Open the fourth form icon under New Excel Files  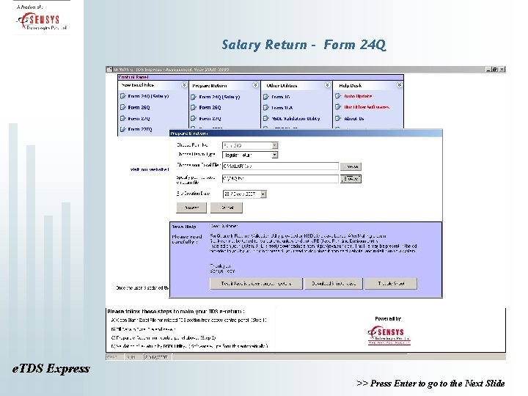pyautogui.click(x=123, y=129)
